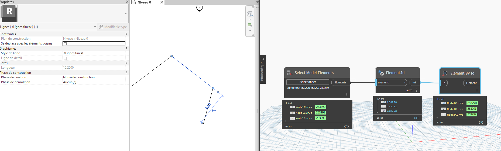The width and height of the screenshot is (501, 151).
Task: Click the zoom region icon in navigation bar
Action: pyautogui.click(x=250, y=25)
